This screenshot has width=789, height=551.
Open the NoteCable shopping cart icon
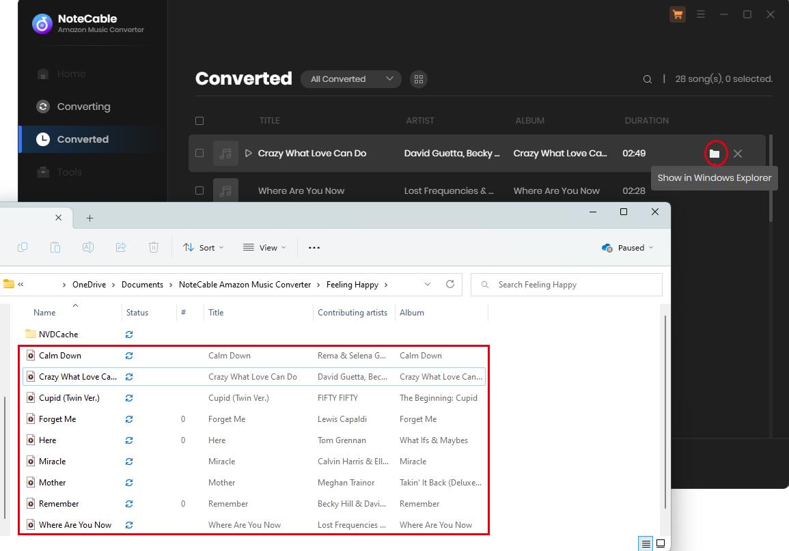(677, 14)
